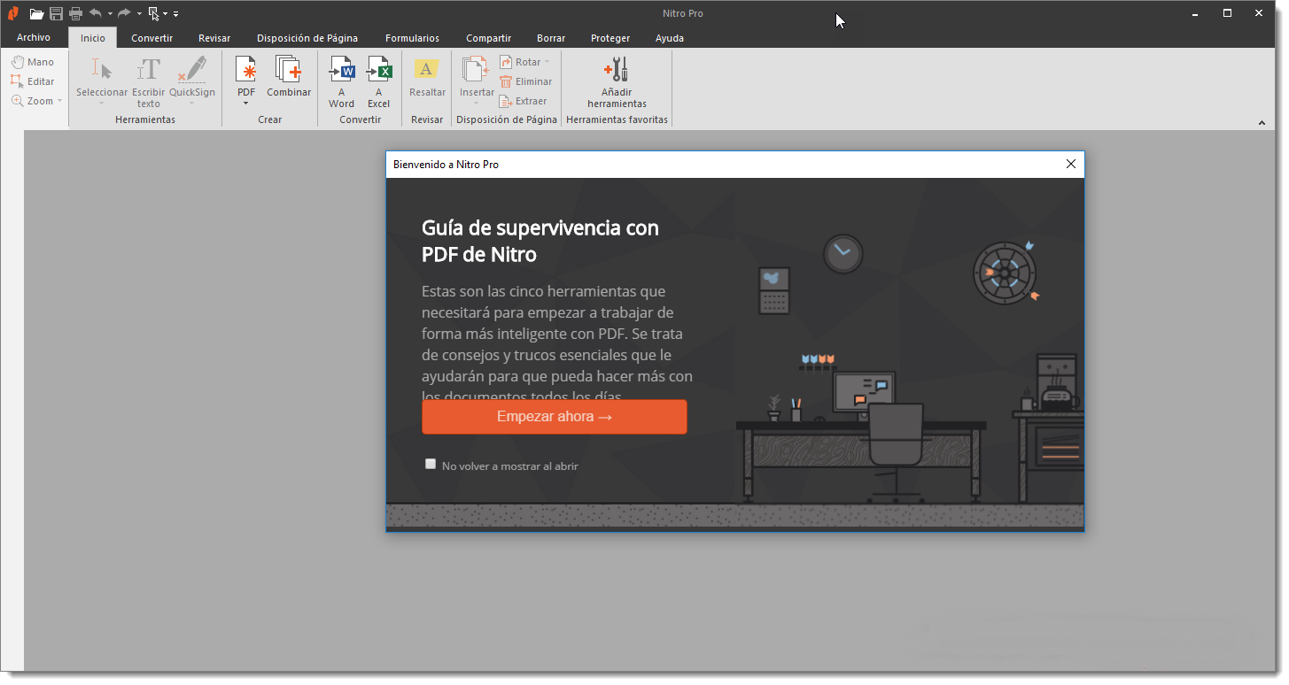Select the Mano hand tool
This screenshot has width=1289, height=685.
(33, 62)
